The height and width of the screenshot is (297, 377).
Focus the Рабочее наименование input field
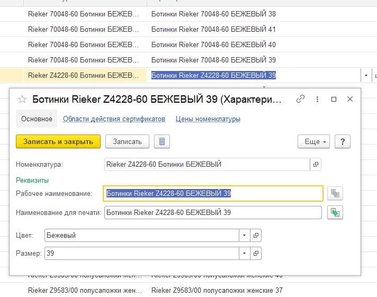pyautogui.click(x=213, y=193)
